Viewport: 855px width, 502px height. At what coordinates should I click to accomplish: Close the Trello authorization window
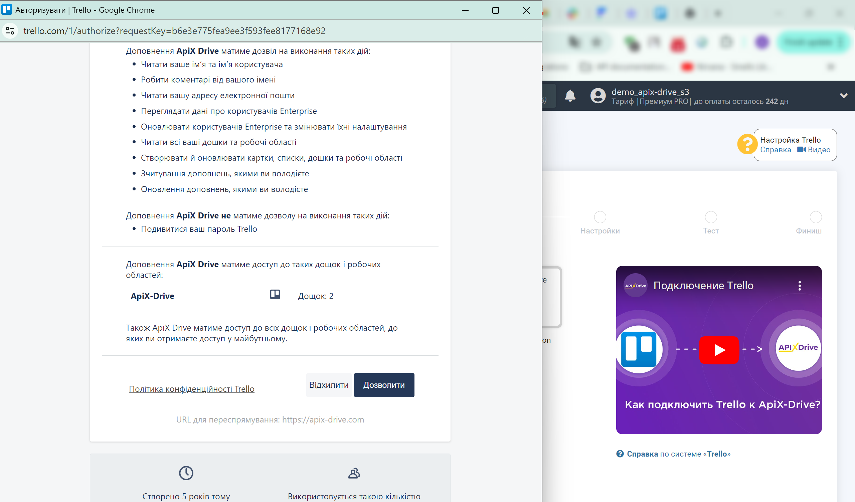tap(526, 10)
